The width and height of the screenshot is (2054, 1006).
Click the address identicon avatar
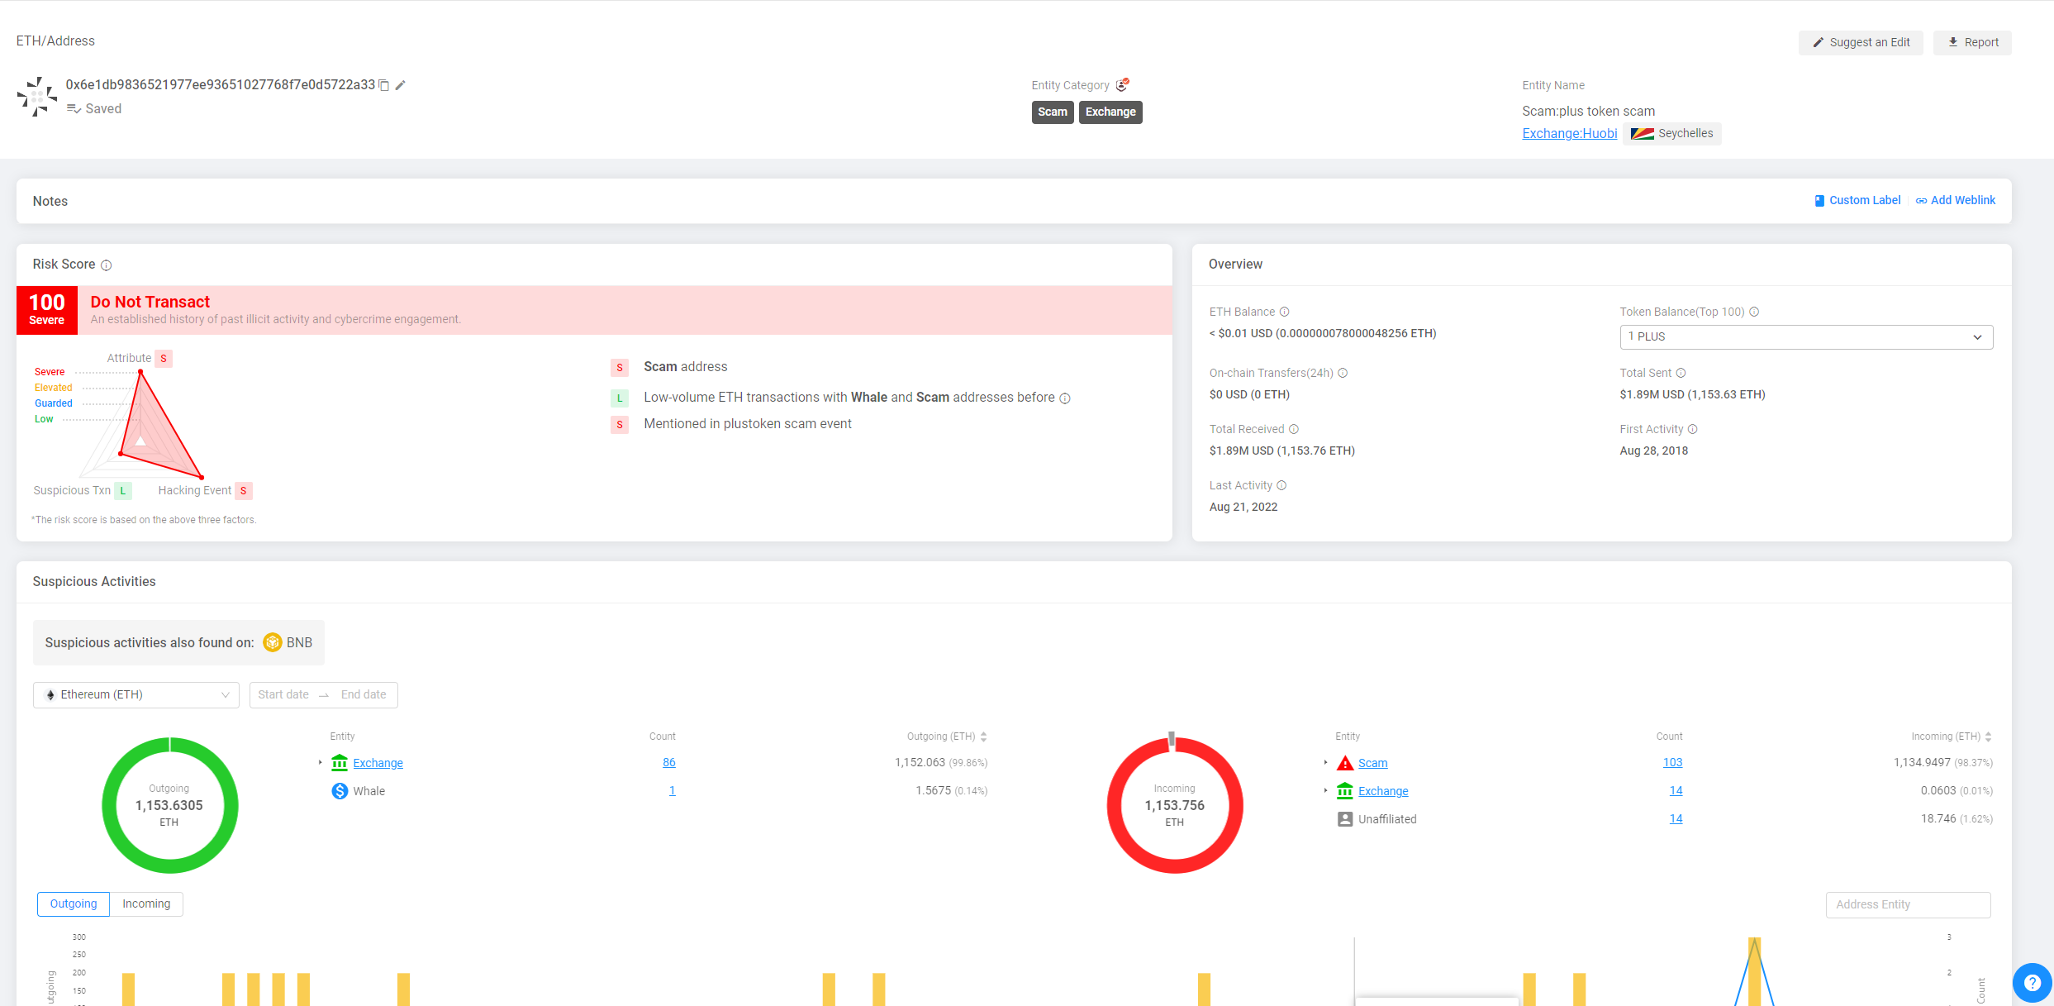pos(37,97)
